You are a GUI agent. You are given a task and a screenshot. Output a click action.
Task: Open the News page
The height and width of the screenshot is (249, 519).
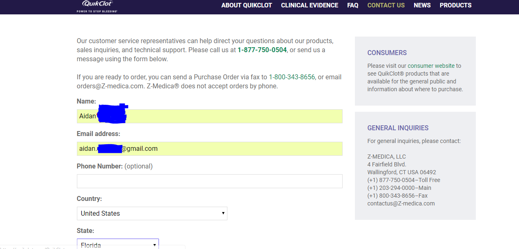coord(422,5)
